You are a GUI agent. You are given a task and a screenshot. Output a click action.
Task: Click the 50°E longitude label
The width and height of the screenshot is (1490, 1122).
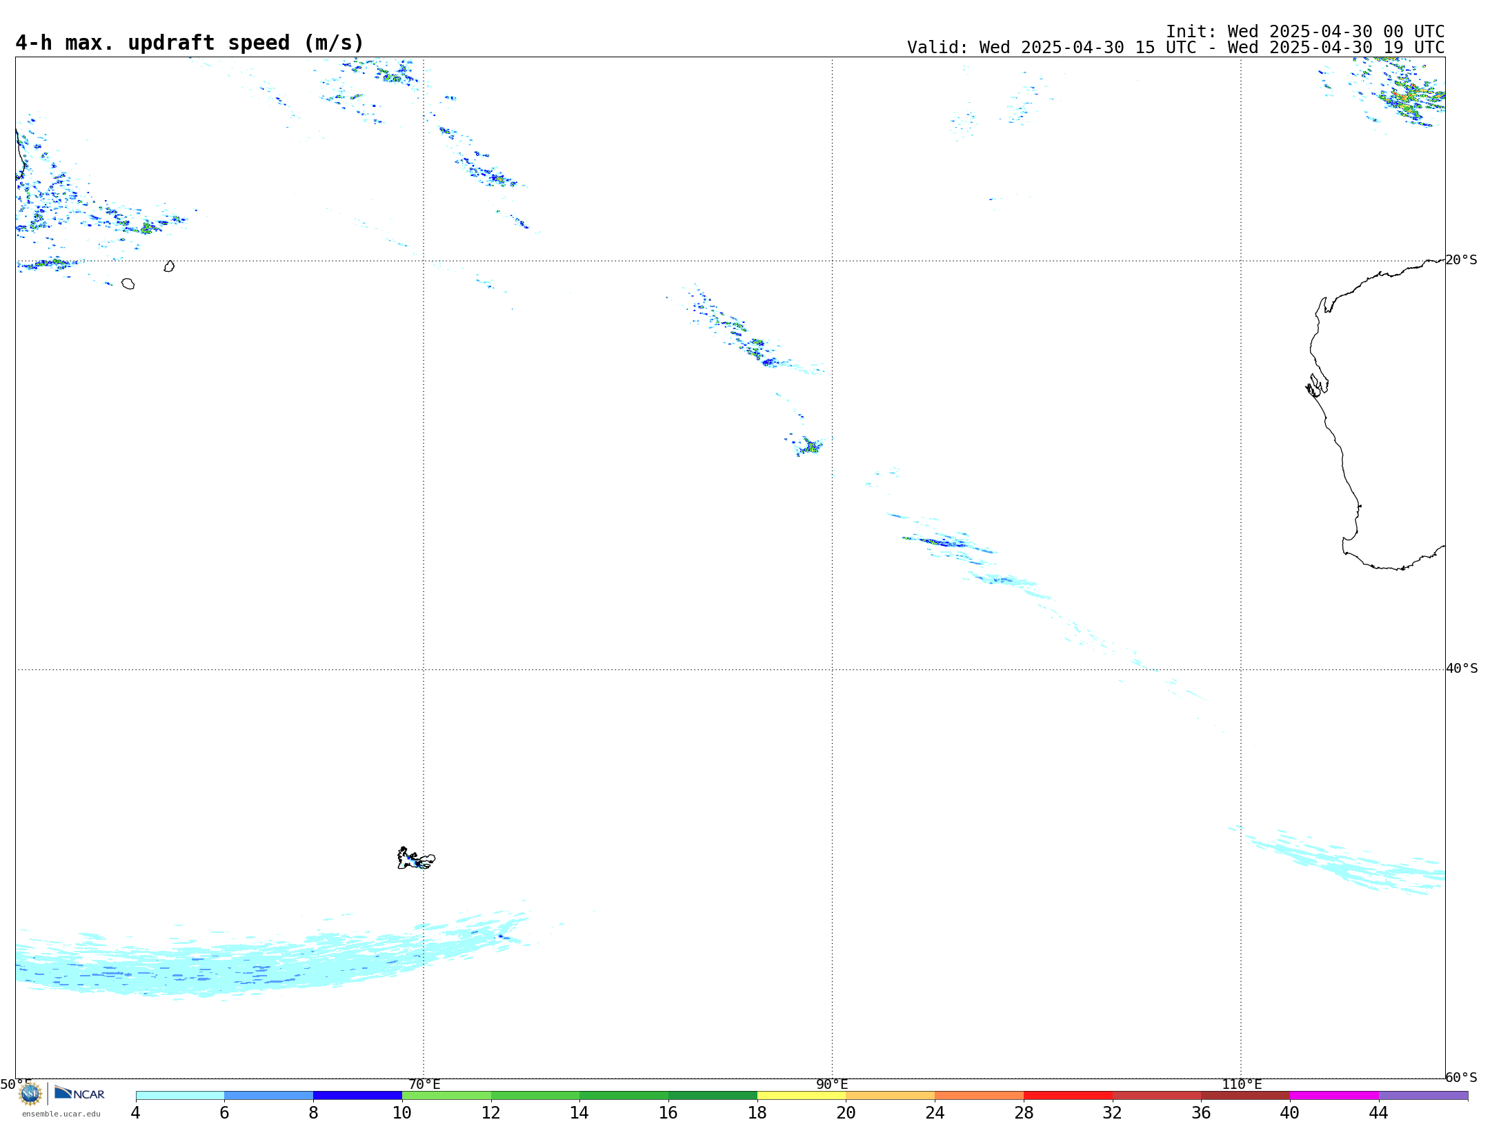pyautogui.click(x=16, y=1084)
